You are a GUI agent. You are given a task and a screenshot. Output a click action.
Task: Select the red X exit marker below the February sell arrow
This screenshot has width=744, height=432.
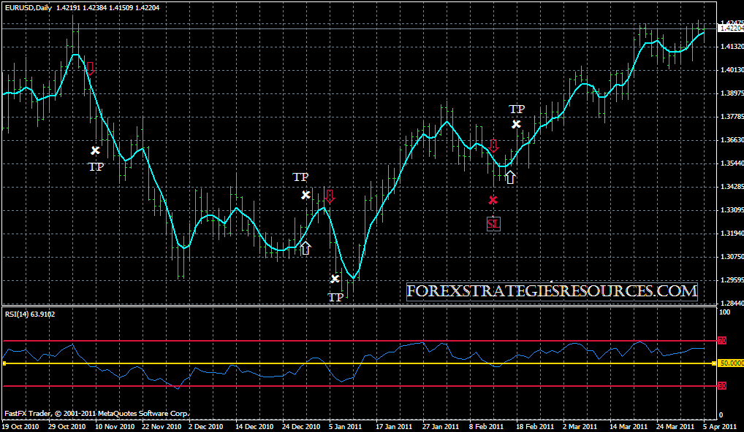[x=493, y=199]
